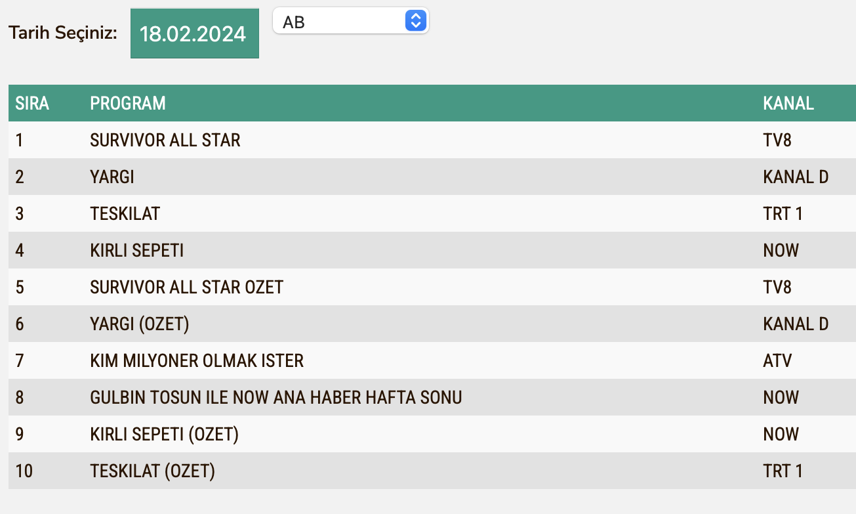This screenshot has width=856, height=514.
Task: Click the dropdown's up-down chevron arrows
Action: pyautogui.click(x=416, y=20)
